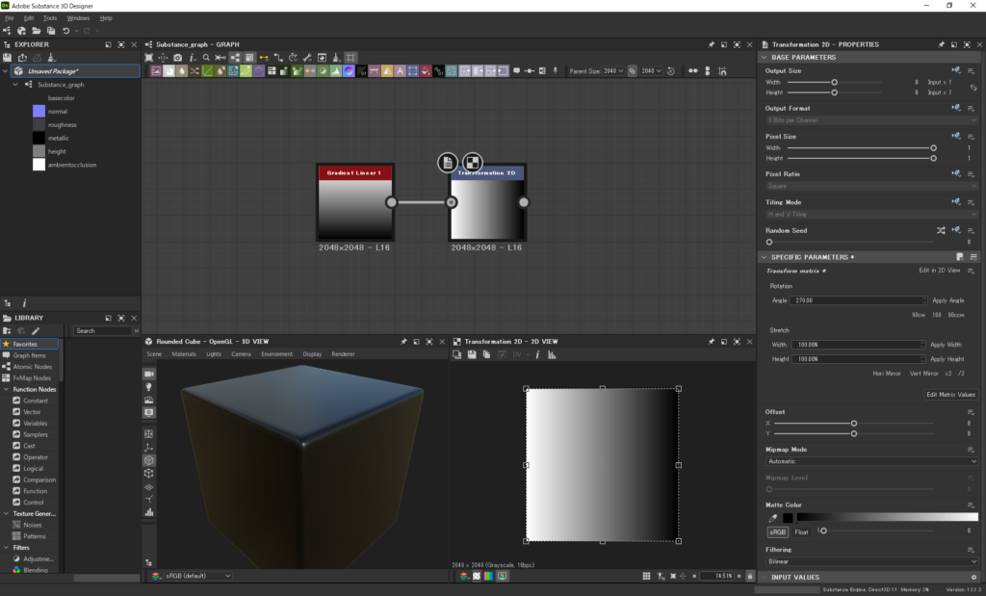986x596 pixels.
Task: Toggle the grid snapping icon in graph toolbar
Action: 350,58
